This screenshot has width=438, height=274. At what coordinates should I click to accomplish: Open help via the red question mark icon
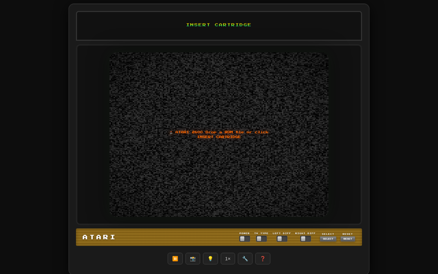coord(263,259)
